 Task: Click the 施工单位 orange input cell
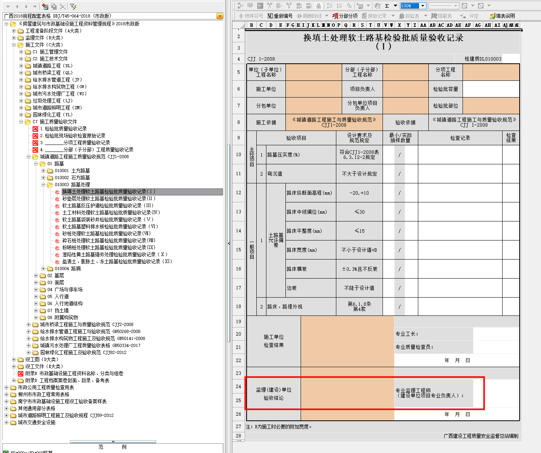pyautogui.click(x=314, y=89)
